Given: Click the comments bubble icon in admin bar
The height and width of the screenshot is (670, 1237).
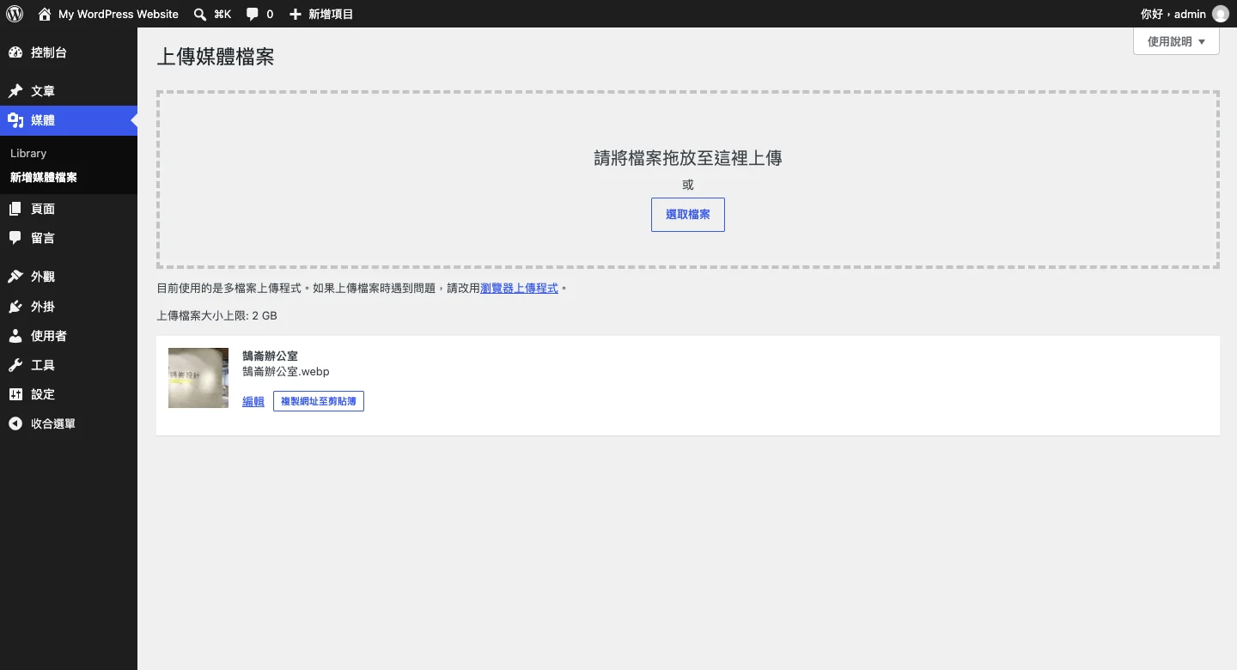Looking at the screenshot, I should [x=253, y=14].
